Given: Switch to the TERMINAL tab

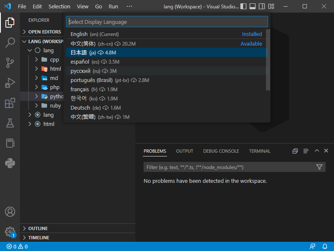Looking at the screenshot, I should pyautogui.click(x=259, y=151).
